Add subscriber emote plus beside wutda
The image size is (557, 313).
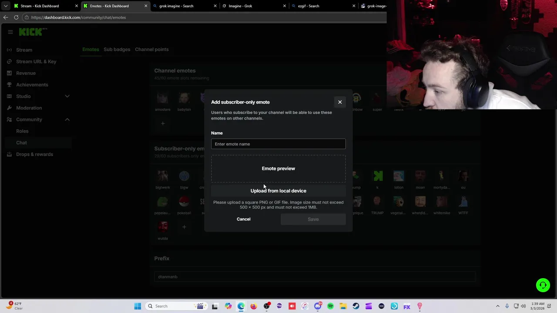click(184, 227)
